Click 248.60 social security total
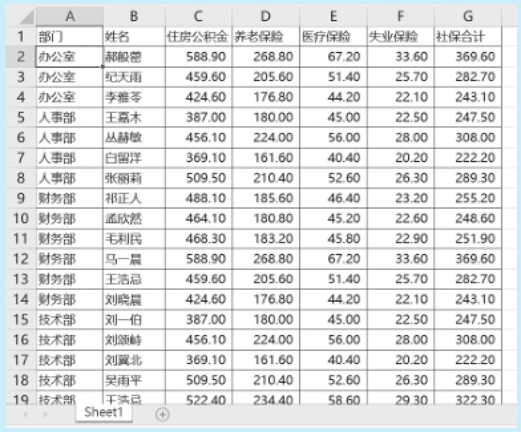The image size is (521, 432). [x=468, y=219]
